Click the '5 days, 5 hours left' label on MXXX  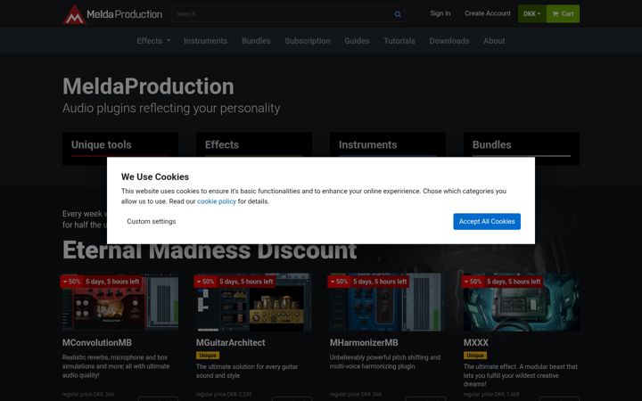(x=514, y=282)
